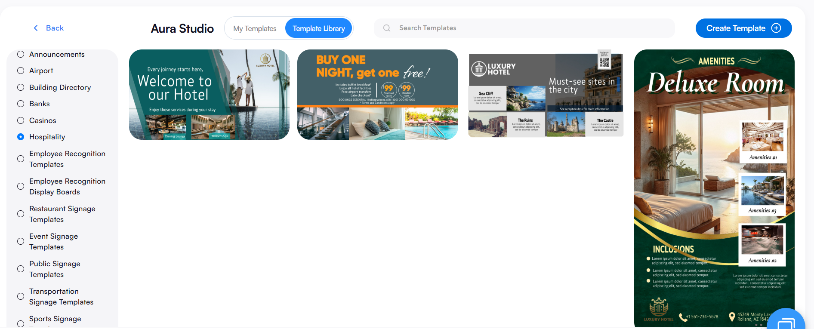Open the Must-see sites in the city template
Viewport: 814px width, 329px height.
[546, 95]
